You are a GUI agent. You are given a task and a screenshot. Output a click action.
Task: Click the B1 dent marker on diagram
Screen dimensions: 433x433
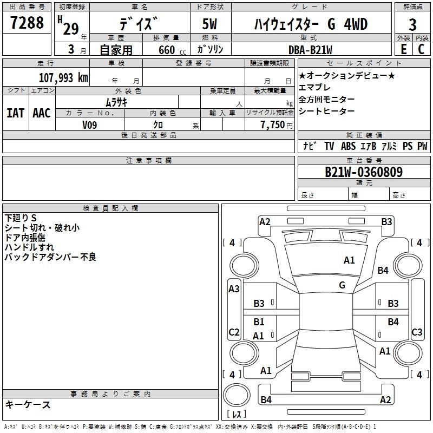click(x=259, y=322)
